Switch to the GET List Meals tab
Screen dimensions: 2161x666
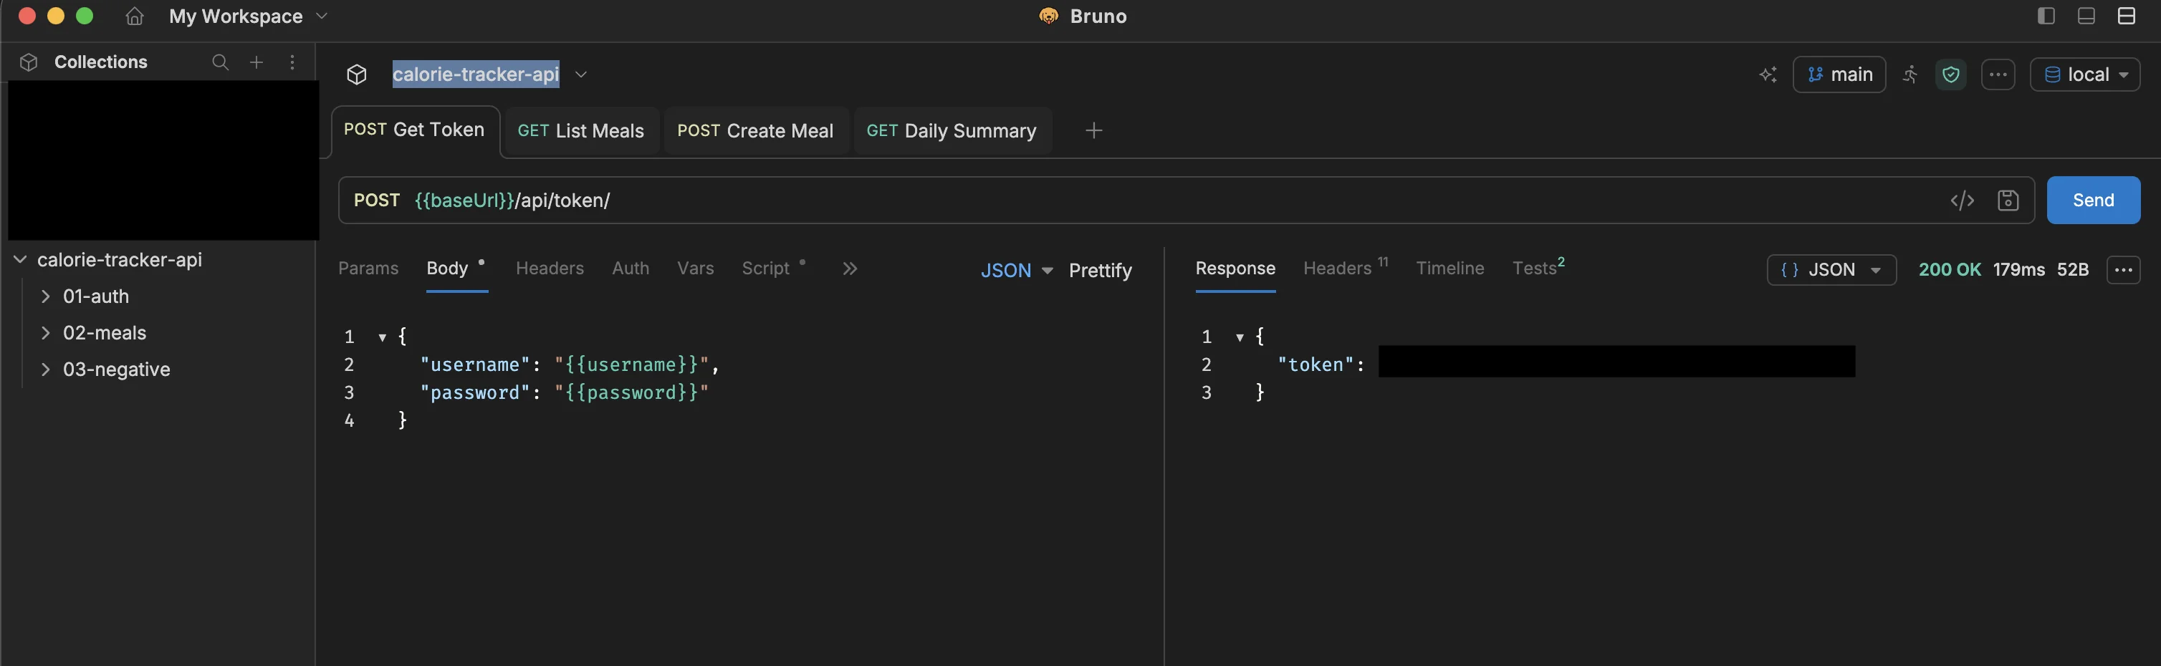[580, 131]
